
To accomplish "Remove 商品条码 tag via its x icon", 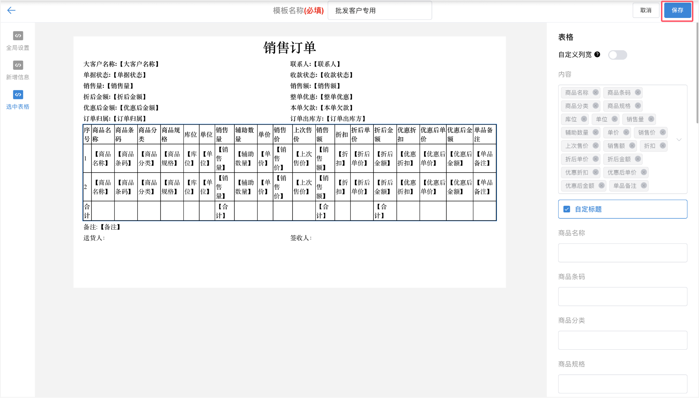I will point(638,93).
